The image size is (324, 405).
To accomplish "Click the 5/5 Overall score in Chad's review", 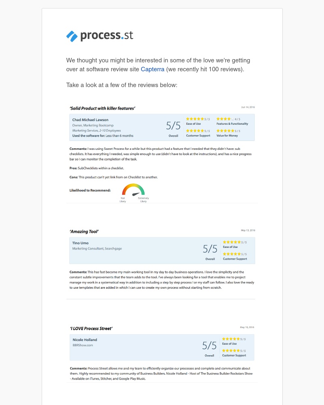I will coord(173,126).
